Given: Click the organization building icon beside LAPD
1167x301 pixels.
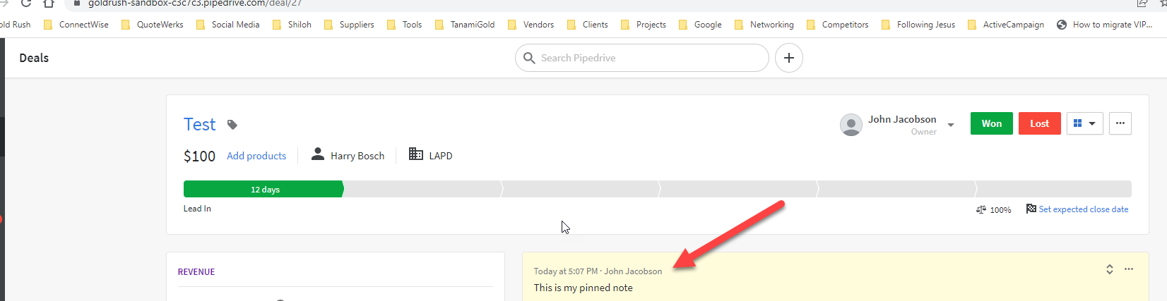Looking at the screenshot, I should pyautogui.click(x=416, y=154).
